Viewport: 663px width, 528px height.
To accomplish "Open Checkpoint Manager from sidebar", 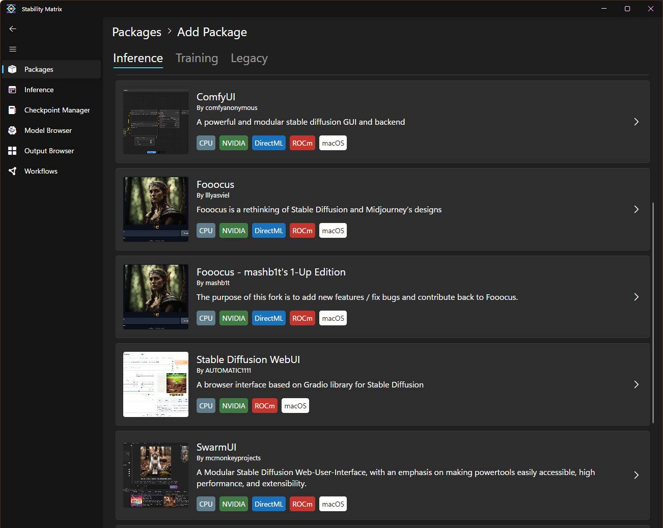I will 51,110.
